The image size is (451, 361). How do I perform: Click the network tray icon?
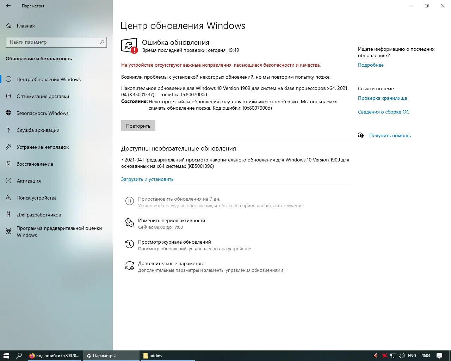pos(393,356)
